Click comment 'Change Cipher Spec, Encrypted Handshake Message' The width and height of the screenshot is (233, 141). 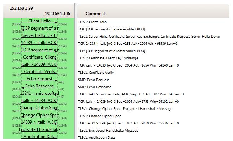coord(125,109)
